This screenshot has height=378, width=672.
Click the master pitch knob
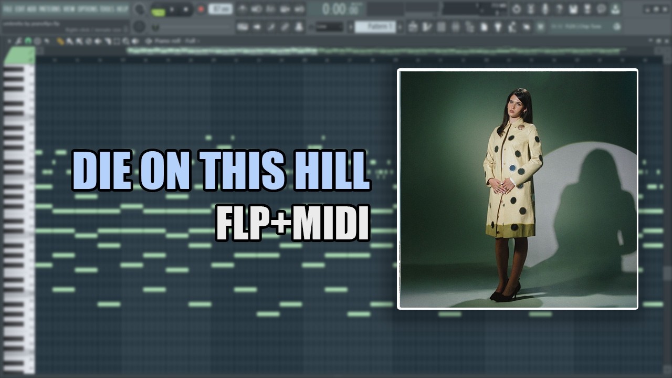click(139, 26)
